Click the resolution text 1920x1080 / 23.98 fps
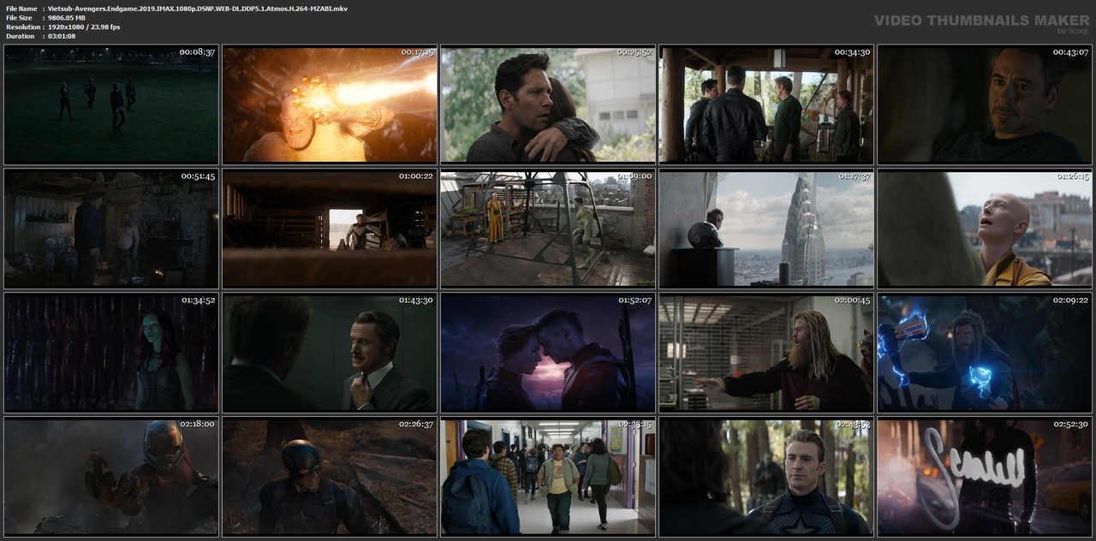The height and width of the screenshot is (541, 1096). (84, 27)
